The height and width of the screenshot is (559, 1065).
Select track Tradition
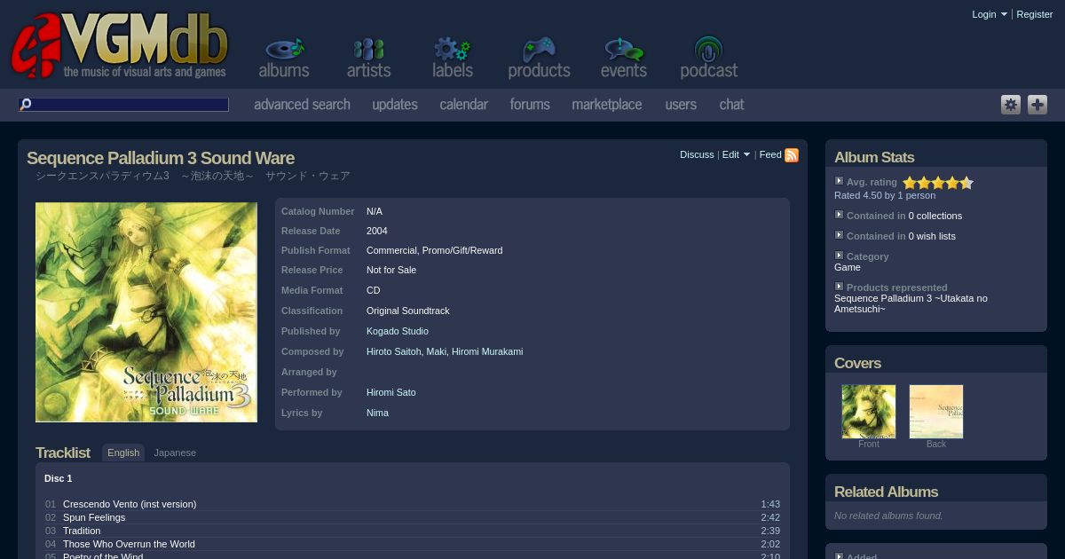[82, 531]
